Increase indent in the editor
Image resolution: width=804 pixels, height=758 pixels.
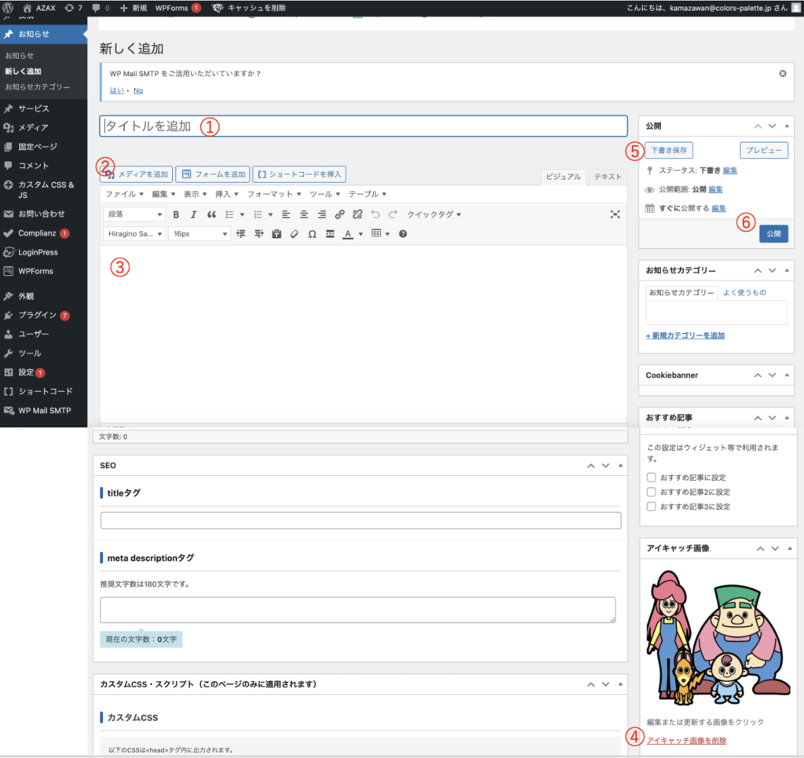[259, 234]
